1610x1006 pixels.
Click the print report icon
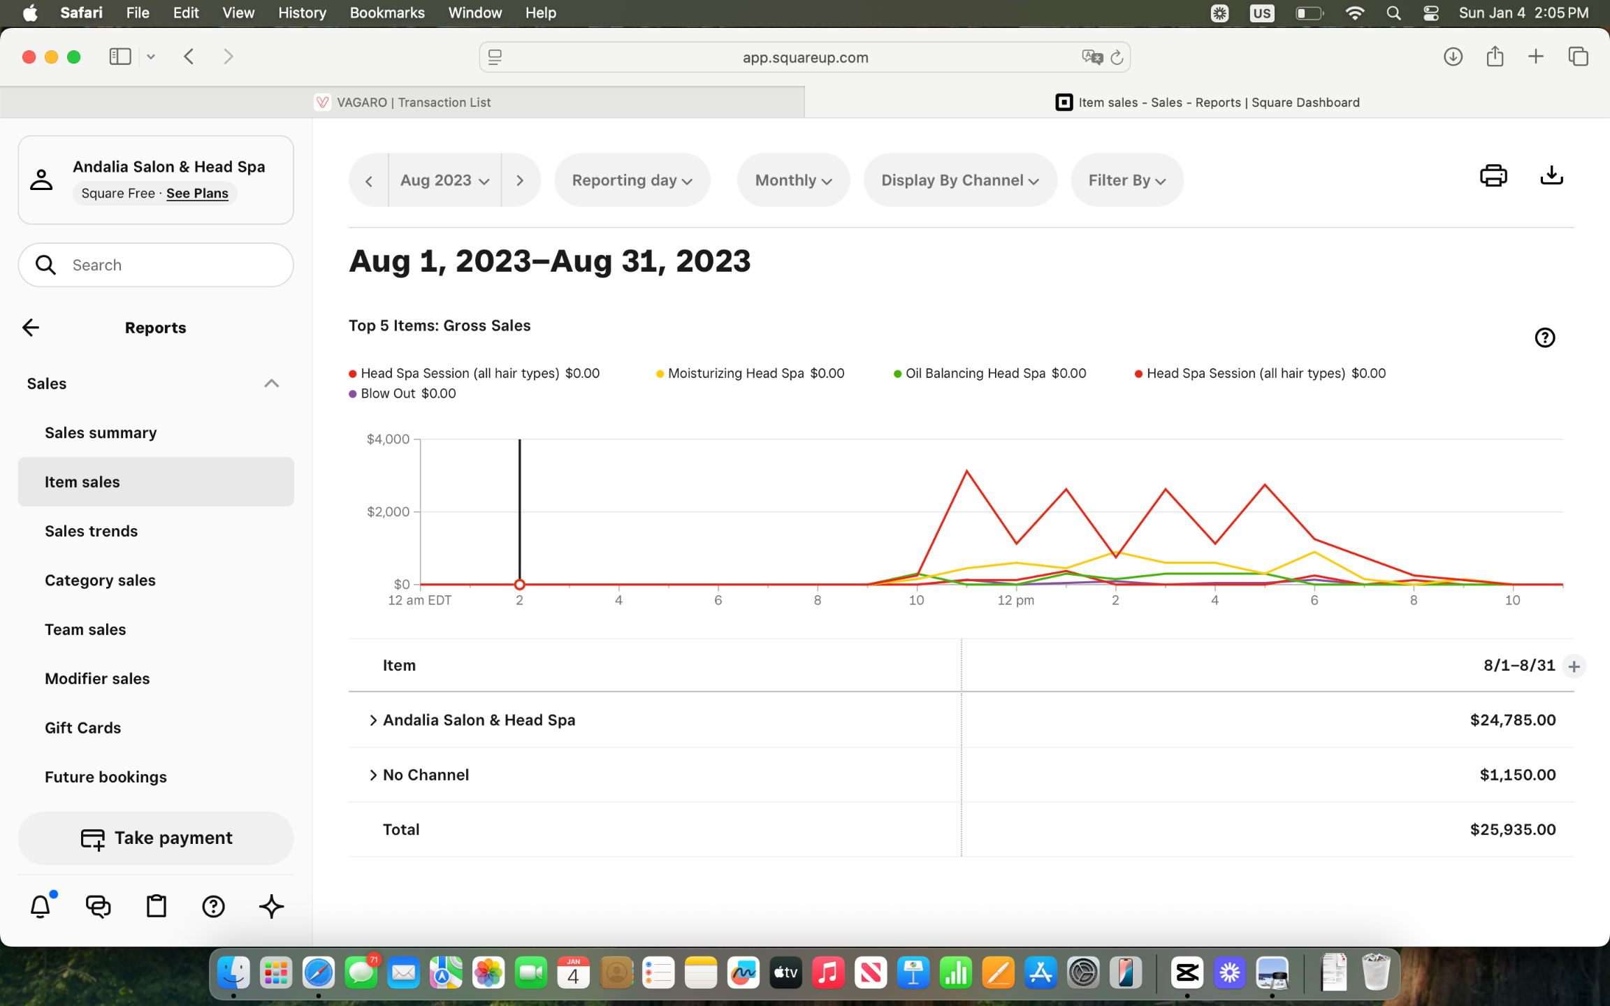(1493, 175)
